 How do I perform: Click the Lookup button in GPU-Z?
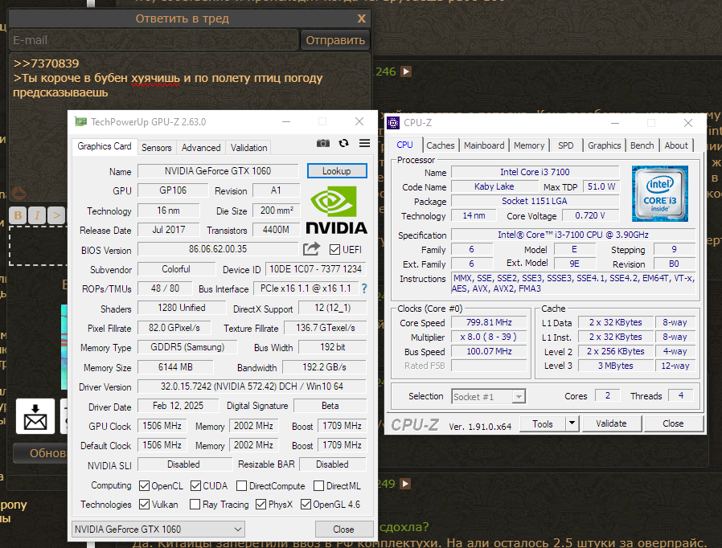click(x=337, y=170)
